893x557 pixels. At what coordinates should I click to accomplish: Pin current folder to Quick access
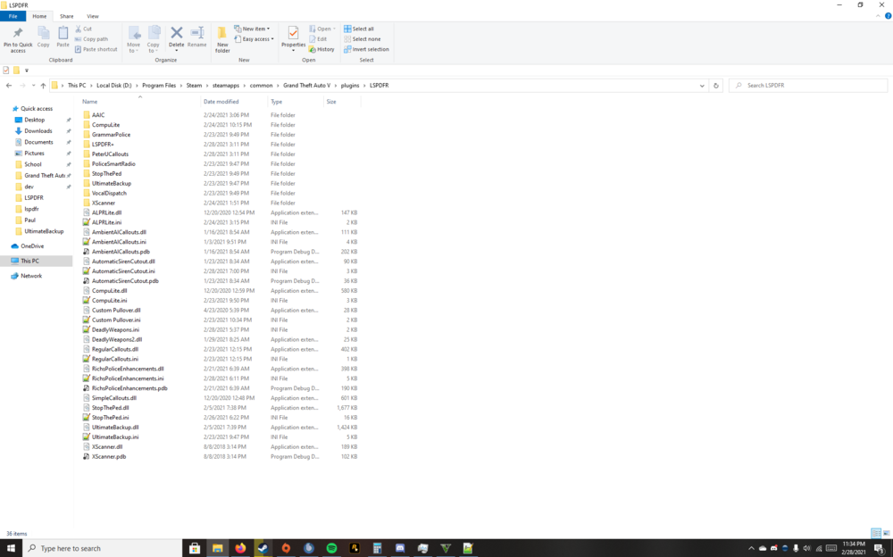(x=17, y=37)
